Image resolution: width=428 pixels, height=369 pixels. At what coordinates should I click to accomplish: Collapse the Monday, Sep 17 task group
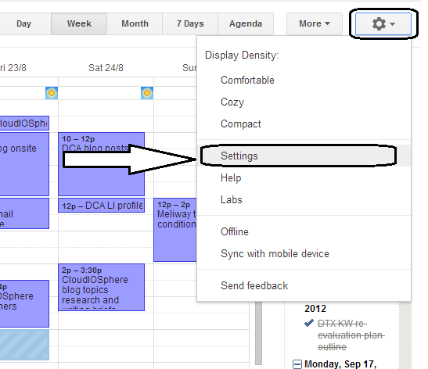point(297,364)
